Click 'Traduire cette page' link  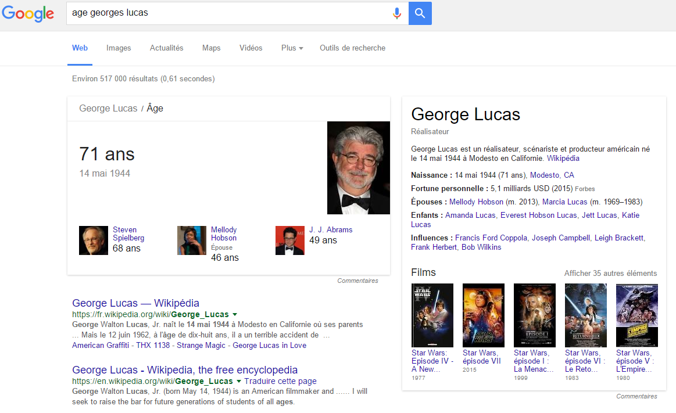pos(280,381)
